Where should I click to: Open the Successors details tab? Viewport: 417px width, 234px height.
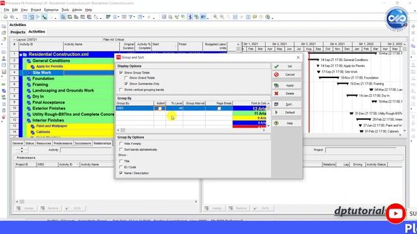[83, 143]
